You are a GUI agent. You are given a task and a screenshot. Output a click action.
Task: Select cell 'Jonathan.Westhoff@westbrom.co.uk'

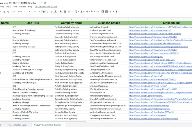click(109, 76)
